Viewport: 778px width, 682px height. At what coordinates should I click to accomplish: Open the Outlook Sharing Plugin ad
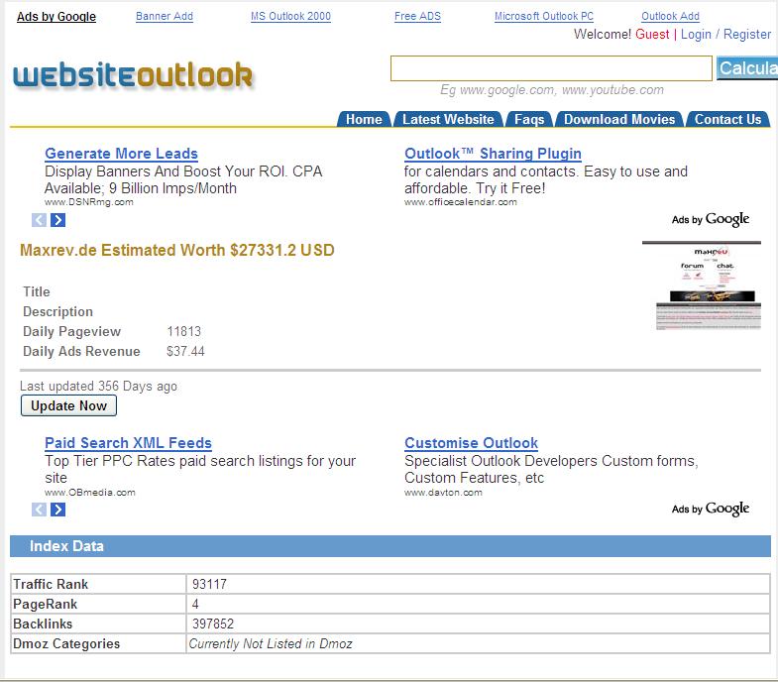493,154
